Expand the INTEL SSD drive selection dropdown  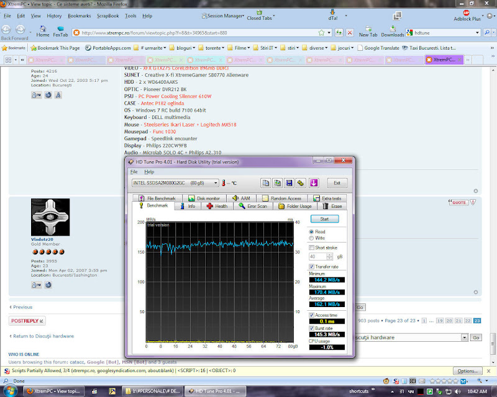click(216, 183)
